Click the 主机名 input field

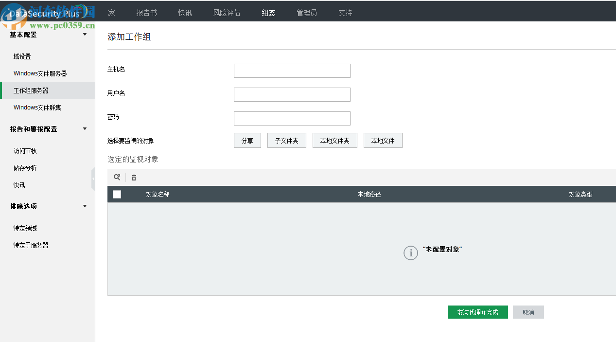click(292, 71)
